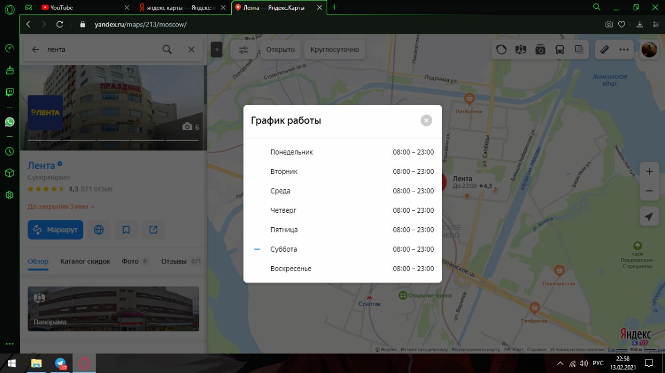Image resolution: width=665 pixels, height=373 pixels.
Task: Switch to яндекс карты browser tab
Action: [x=183, y=7]
